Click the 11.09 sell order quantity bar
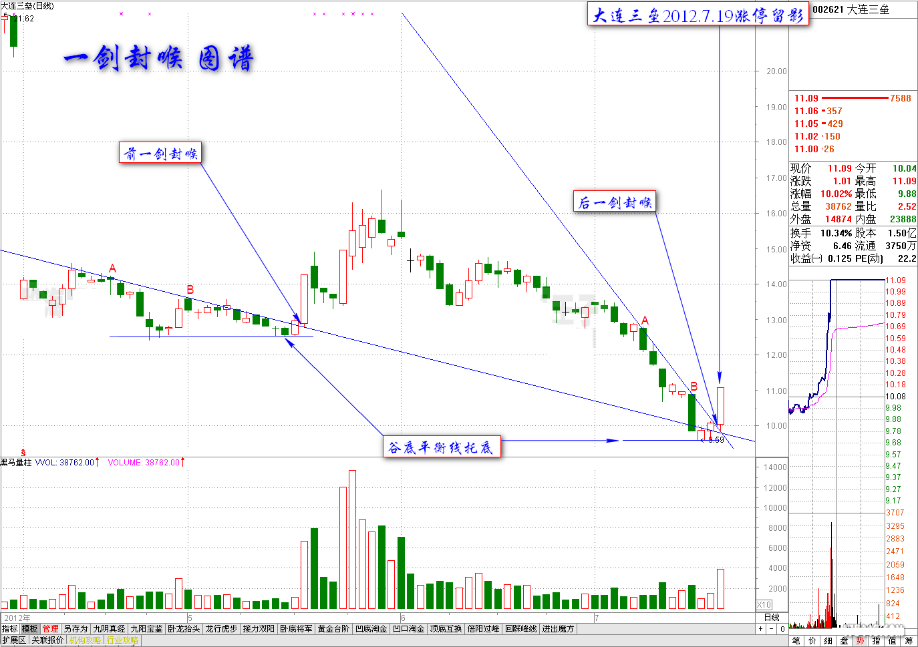Image resolution: width=918 pixels, height=647 pixels. (855, 98)
